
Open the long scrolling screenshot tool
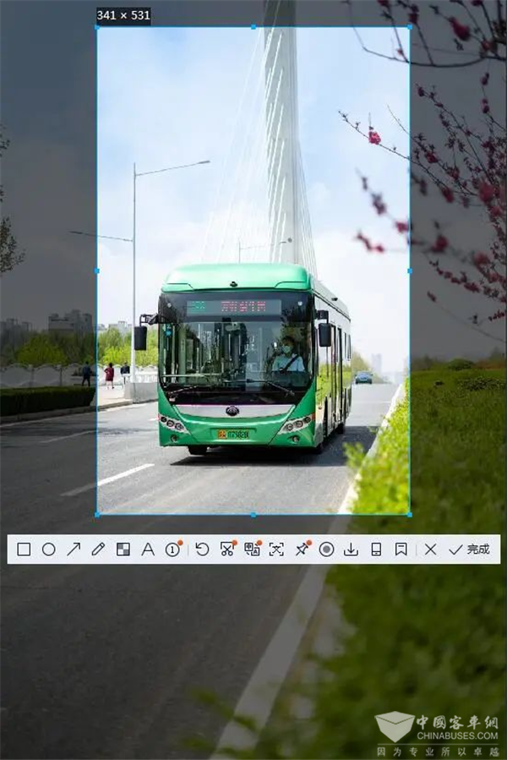pos(226,549)
